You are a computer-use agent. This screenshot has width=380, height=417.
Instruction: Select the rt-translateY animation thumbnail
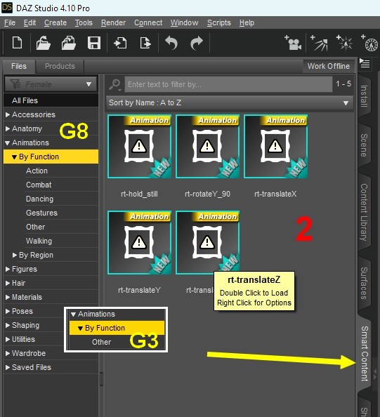click(x=140, y=242)
